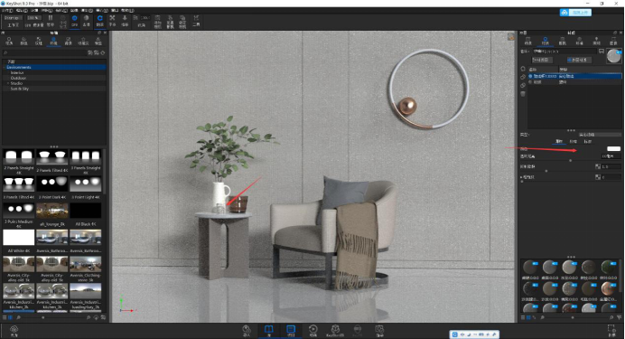
Task: Click the white color swatch in properties
Action: tap(613, 149)
